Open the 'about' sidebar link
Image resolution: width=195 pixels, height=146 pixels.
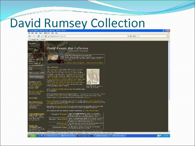(31, 58)
